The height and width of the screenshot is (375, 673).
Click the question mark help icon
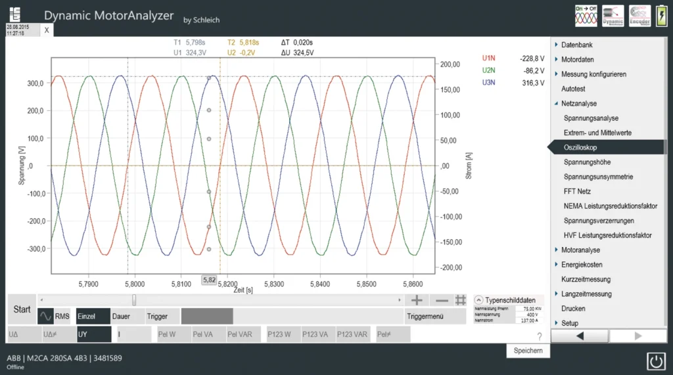tap(539, 336)
